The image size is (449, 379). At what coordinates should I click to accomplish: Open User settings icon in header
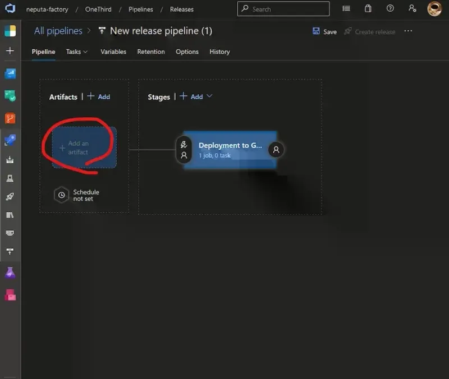click(413, 8)
